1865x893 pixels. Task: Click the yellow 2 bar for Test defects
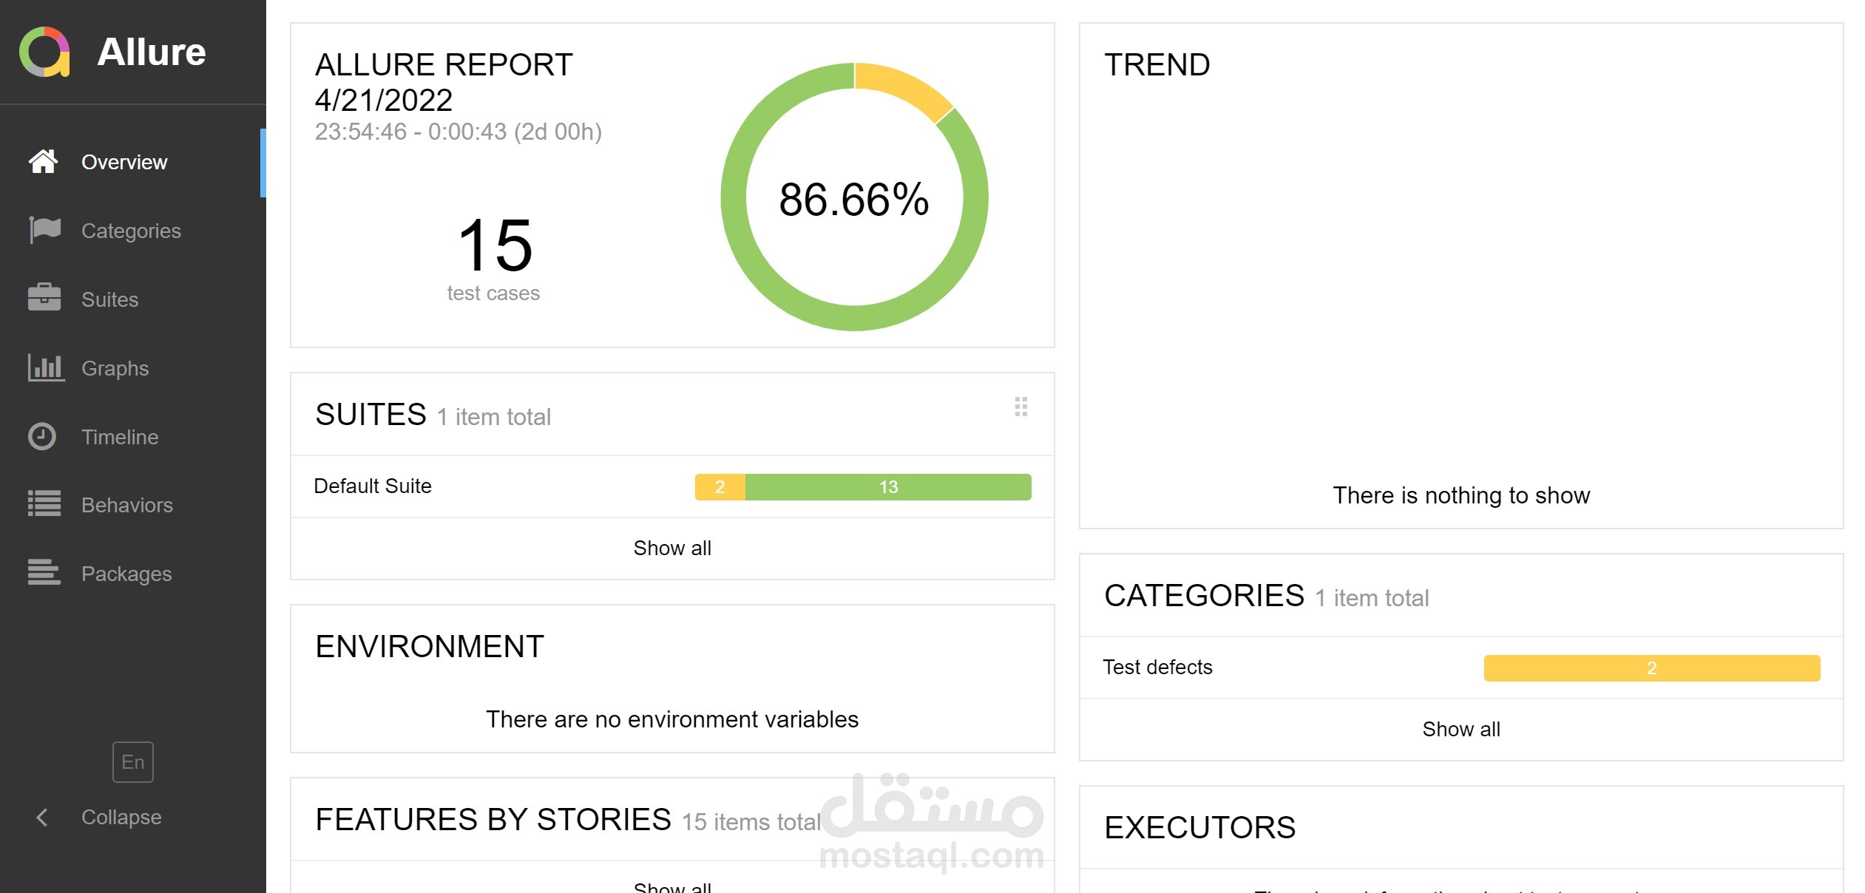click(1651, 668)
